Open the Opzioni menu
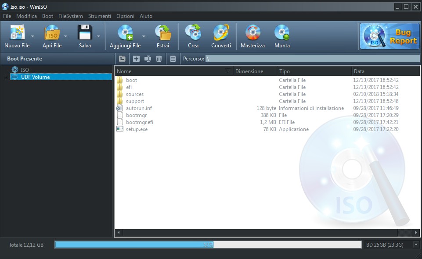Screen dimensions: 422x259 point(126,16)
